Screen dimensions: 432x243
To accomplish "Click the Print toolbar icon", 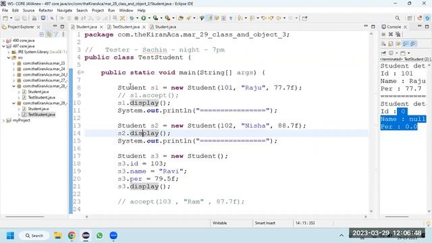I will [x=34, y=18].
